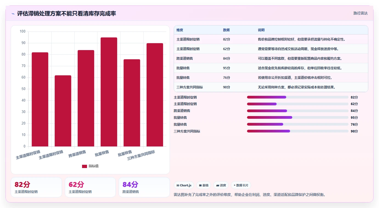Open the 82分 主渠道限时促销 summary card
This screenshot has width=379, height=208.
(36, 187)
